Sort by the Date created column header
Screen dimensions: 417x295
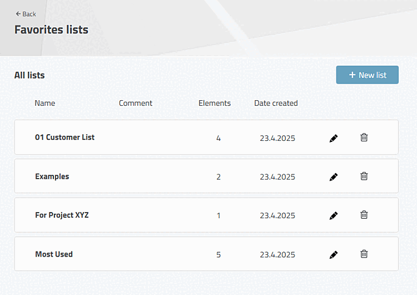pyautogui.click(x=276, y=103)
